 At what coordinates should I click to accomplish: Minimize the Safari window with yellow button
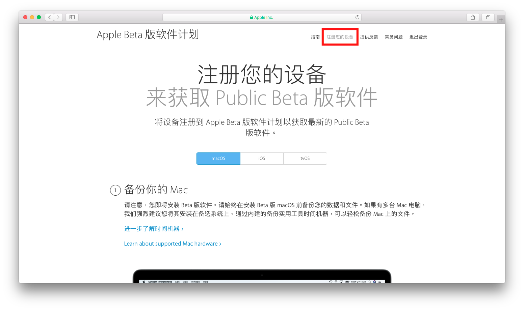pyautogui.click(x=32, y=17)
